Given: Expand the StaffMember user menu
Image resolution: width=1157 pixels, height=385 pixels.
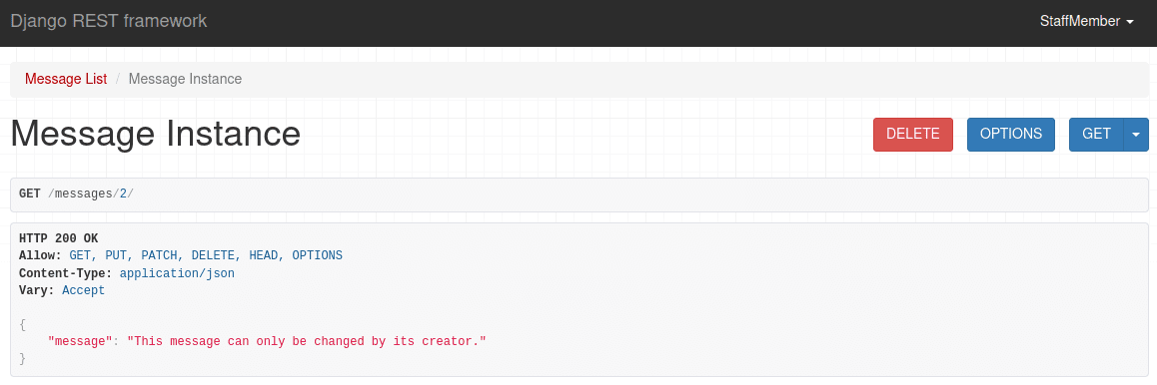Looking at the screenshot, I should [x=1086, y=22].
